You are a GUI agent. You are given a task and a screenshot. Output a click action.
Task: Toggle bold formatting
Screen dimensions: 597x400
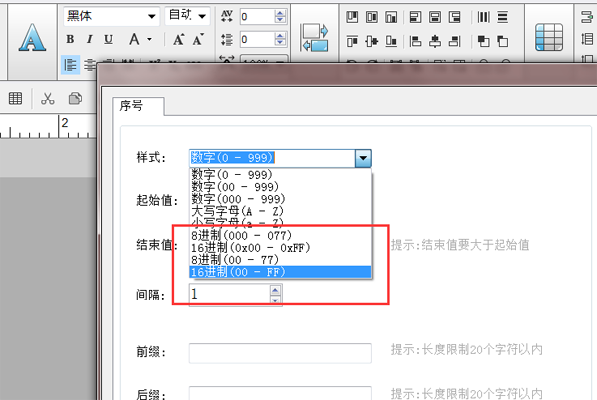(71, 39)
